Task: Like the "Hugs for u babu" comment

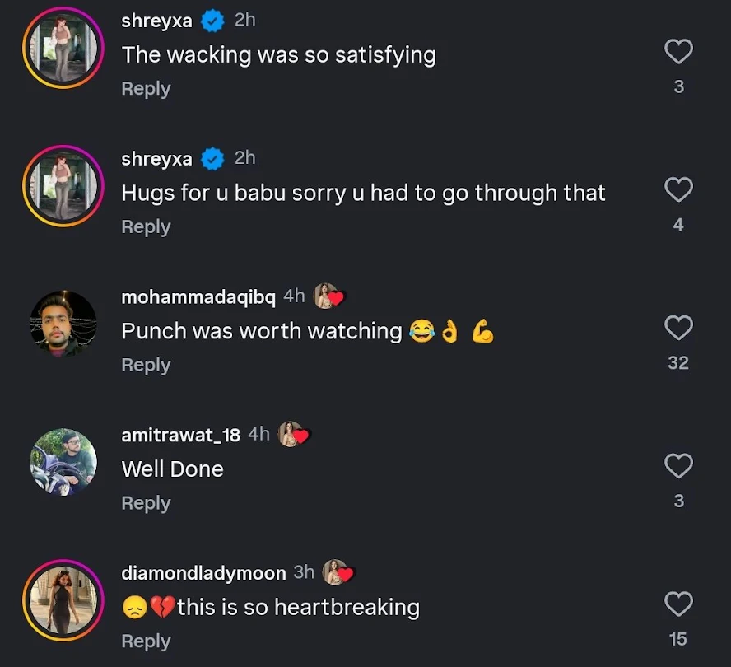Action: [678, 191]
